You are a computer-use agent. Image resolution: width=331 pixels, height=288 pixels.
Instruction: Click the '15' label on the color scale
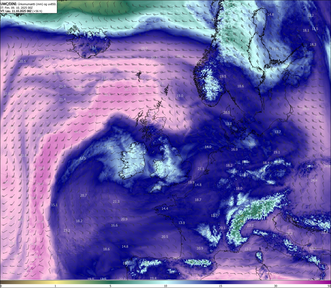tap(221, 286)
